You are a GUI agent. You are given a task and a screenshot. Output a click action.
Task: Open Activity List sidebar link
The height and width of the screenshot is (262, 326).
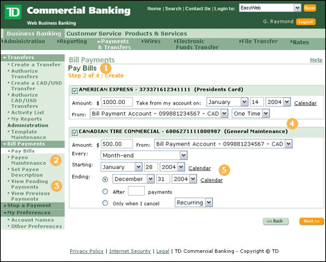pos(28,112)
